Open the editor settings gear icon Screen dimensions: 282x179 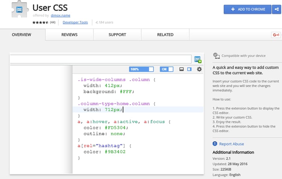point(199,69)
